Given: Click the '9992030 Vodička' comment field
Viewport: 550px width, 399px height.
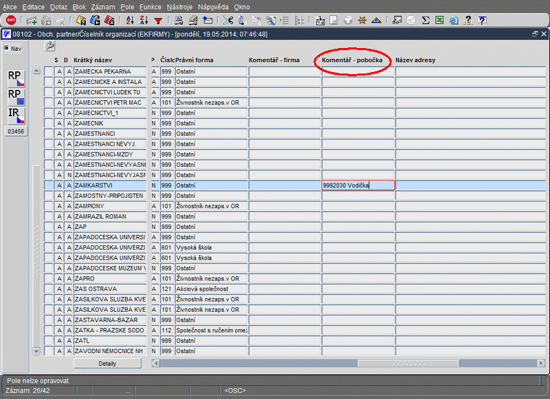Looking at the screenshot, I should (358, 185).
